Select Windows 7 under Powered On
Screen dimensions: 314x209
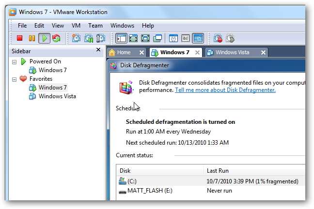52,70
